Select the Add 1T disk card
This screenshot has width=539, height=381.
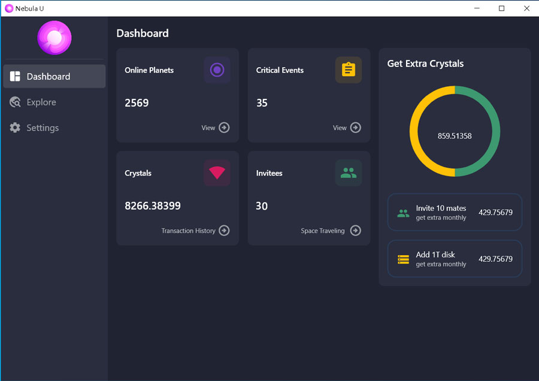(x=455, y=259)
